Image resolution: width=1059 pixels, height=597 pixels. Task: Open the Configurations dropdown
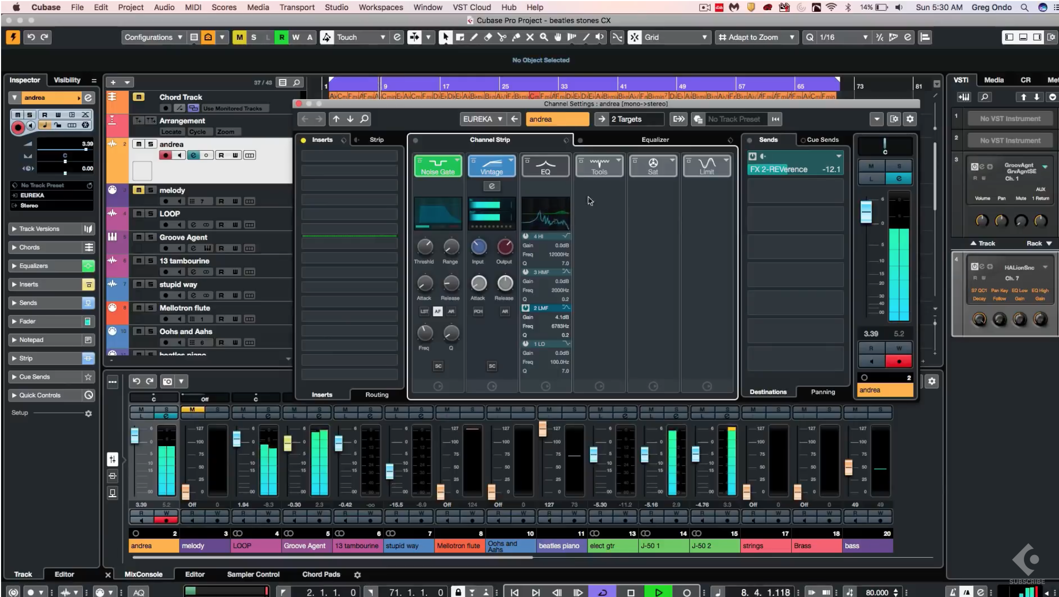coord(153,37)
